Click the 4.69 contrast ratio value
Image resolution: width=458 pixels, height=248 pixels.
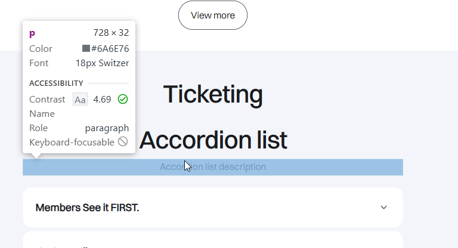tap(102, 100)
